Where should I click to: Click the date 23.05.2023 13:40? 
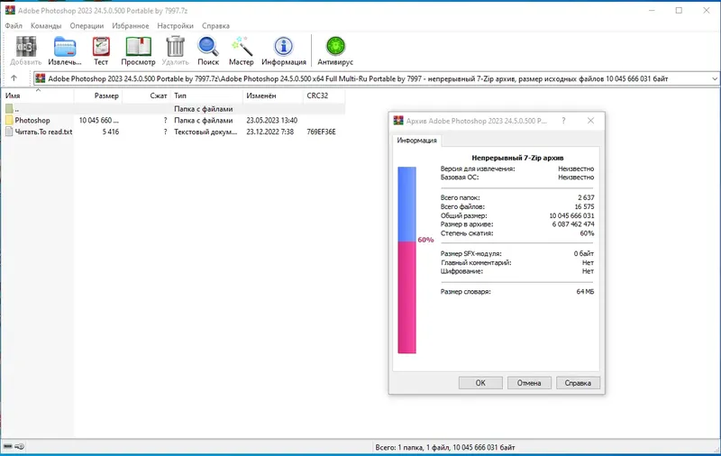(x=272, y=121)
